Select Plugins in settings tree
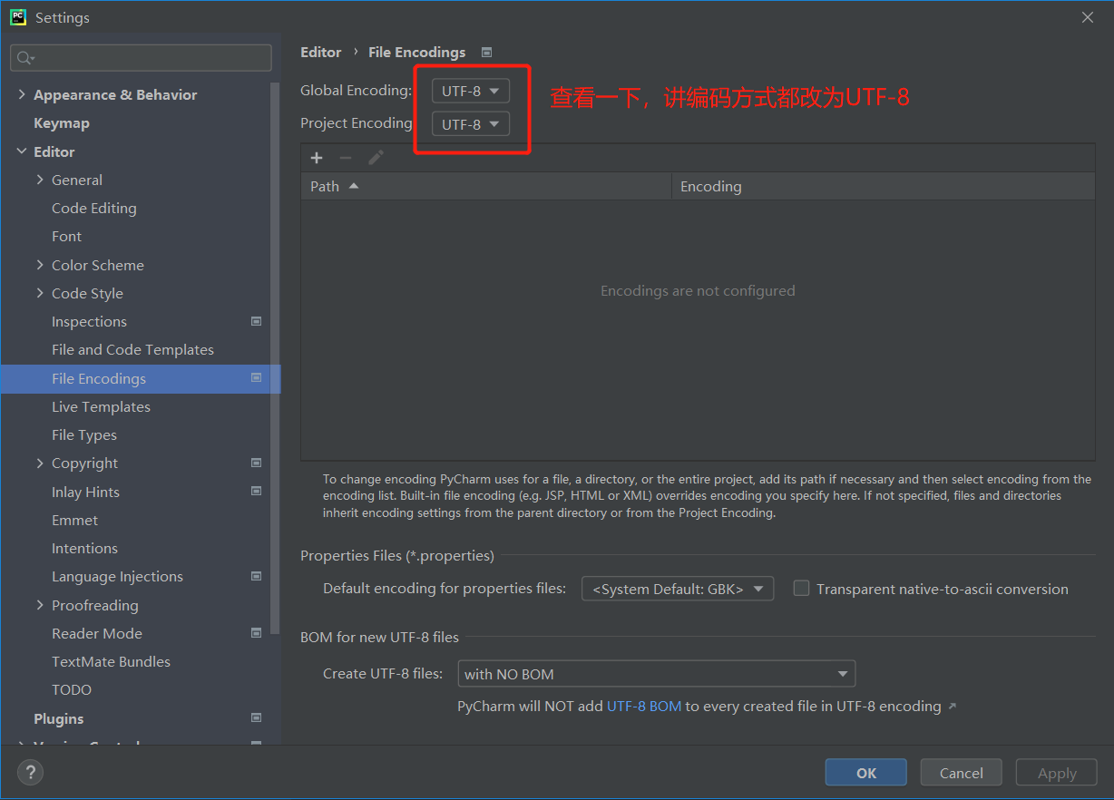The height and width of the screenshot is (800, 1114). pyautogui.click(x=58, y=718)
